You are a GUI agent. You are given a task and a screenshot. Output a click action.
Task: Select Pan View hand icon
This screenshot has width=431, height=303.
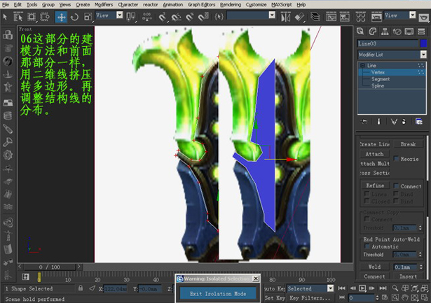pos(405,297)
